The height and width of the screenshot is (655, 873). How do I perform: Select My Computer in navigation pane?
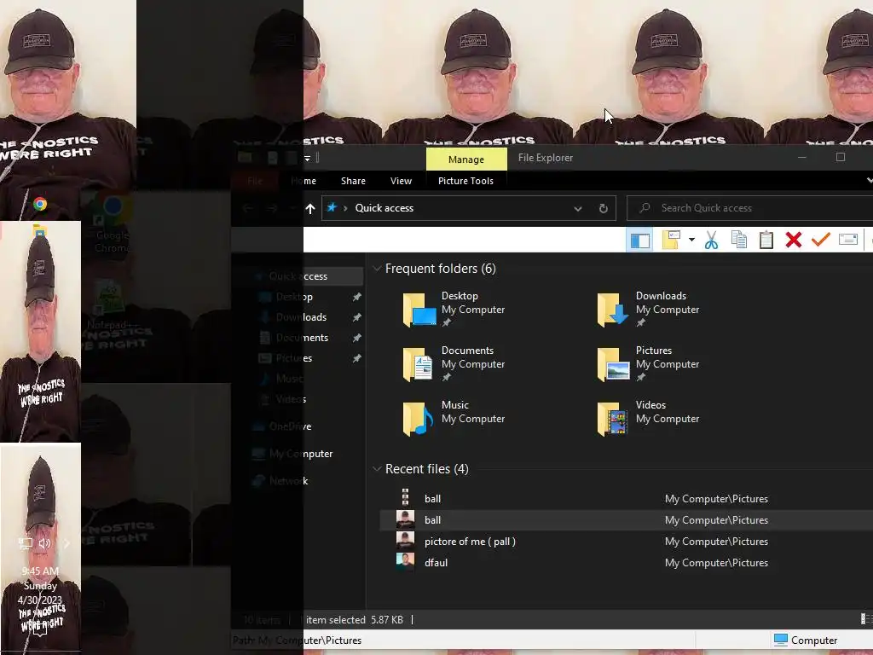coord(301,454)
